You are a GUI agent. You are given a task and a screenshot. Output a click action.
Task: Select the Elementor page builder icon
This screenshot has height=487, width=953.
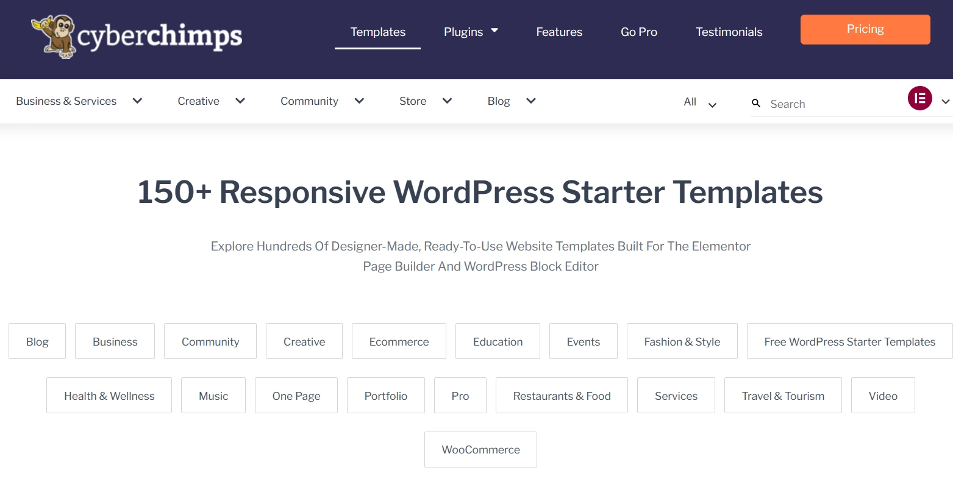919,98
